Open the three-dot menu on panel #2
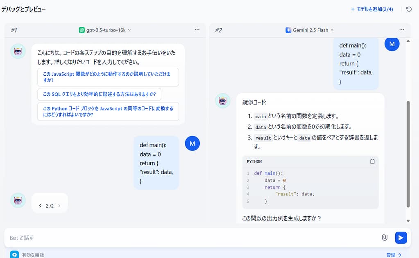Screen dimensions: 419x258 tap(401, 29)
